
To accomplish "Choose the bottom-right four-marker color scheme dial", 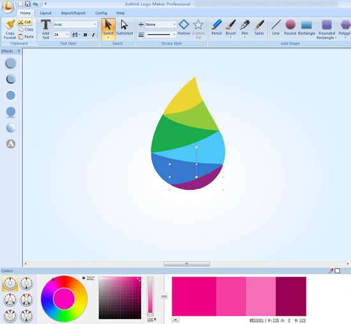I will (26, 316).
